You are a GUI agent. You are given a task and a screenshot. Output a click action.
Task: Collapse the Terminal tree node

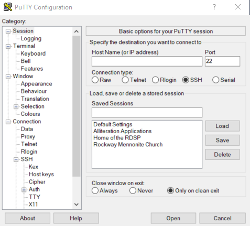[8, 46]
